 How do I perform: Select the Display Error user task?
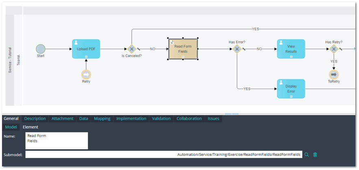[x=291, y=89]
